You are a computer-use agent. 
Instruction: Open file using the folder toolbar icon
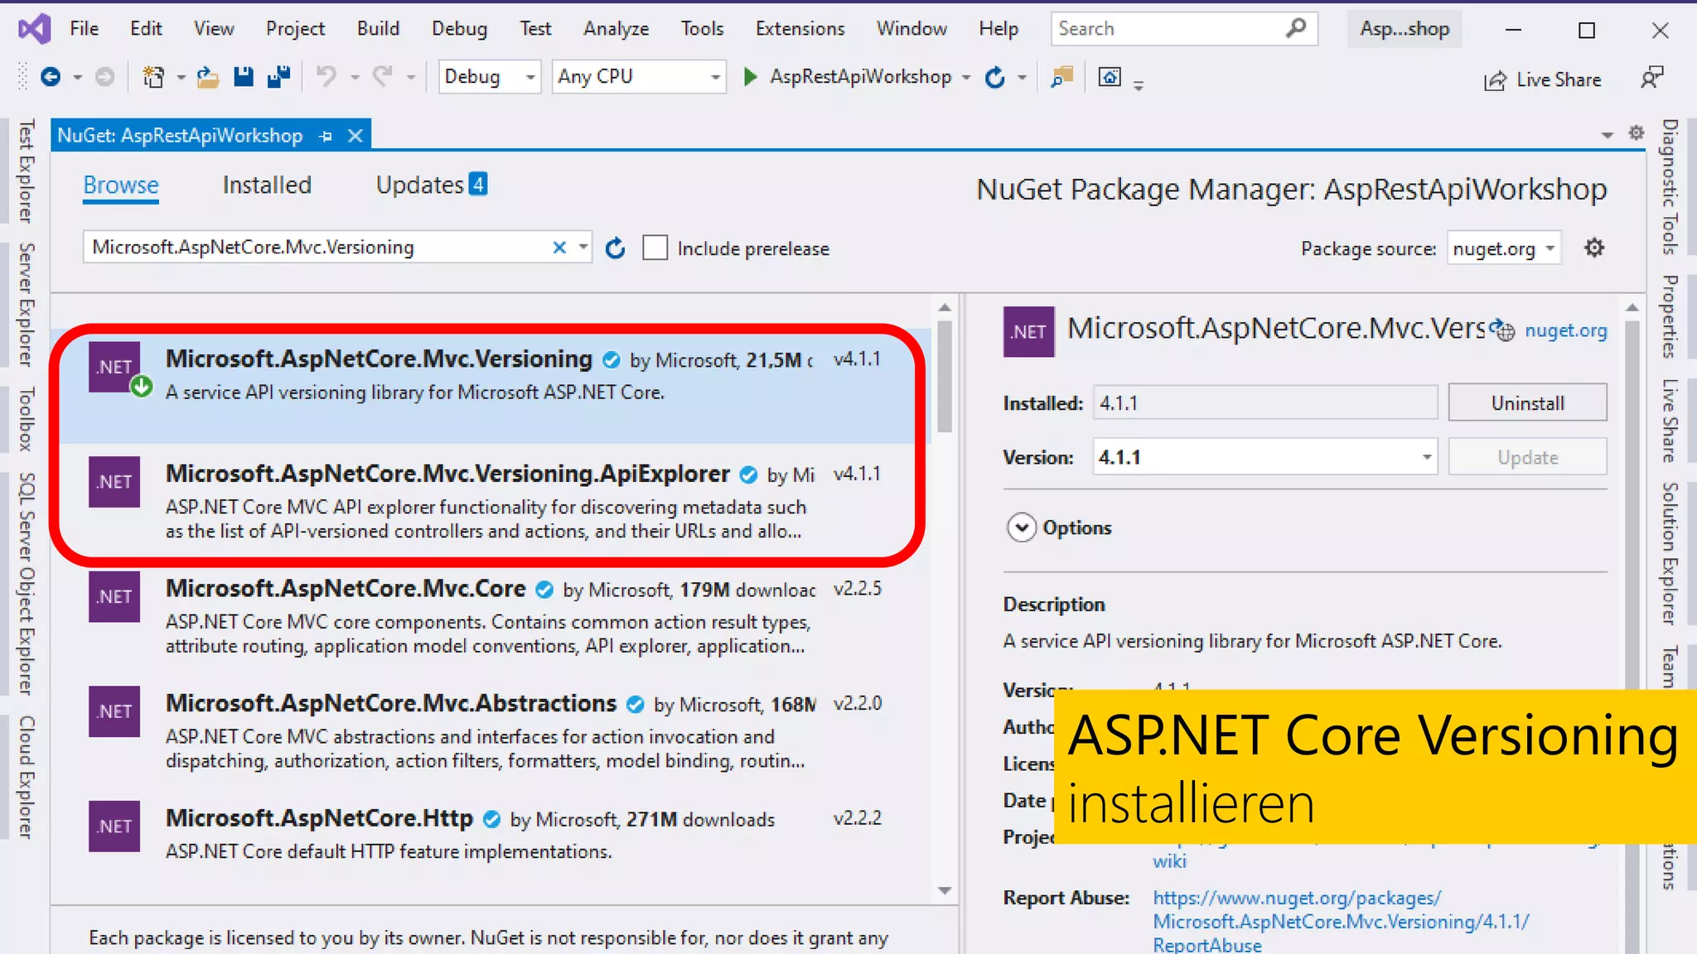tap(207, 77)
